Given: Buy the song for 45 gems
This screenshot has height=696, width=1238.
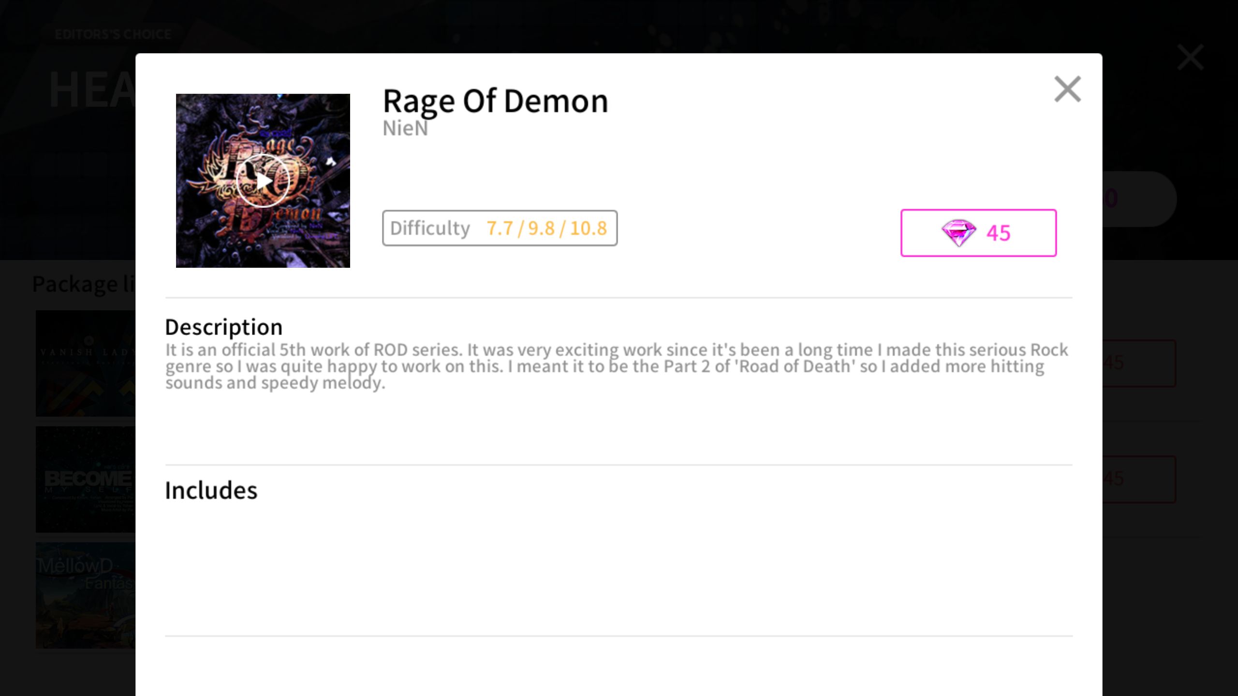Looking at the screenshot, I should 978,233.
